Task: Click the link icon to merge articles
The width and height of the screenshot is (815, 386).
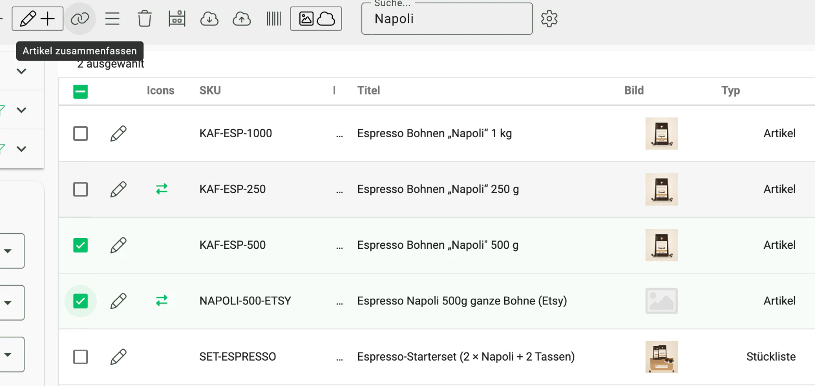Action: coord(80,19)
